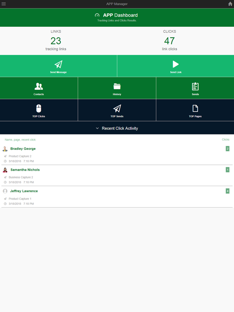Screen dimensions: 234x312
Task: Click the Send Message paper plane icon
Action: (58, 64)
